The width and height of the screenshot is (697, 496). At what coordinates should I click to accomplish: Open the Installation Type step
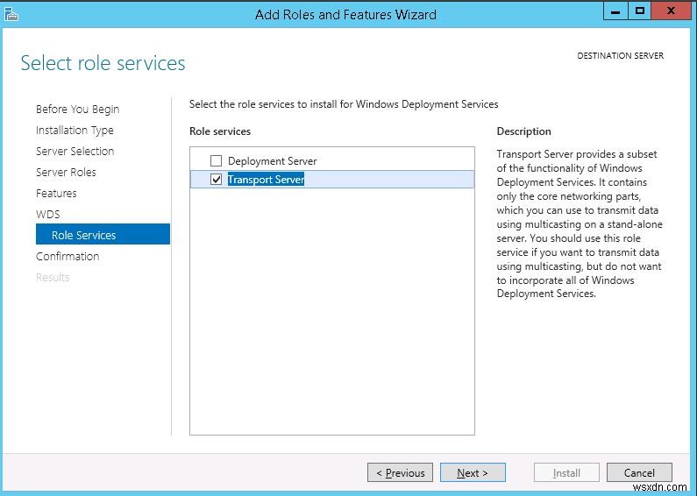(75, 131)
